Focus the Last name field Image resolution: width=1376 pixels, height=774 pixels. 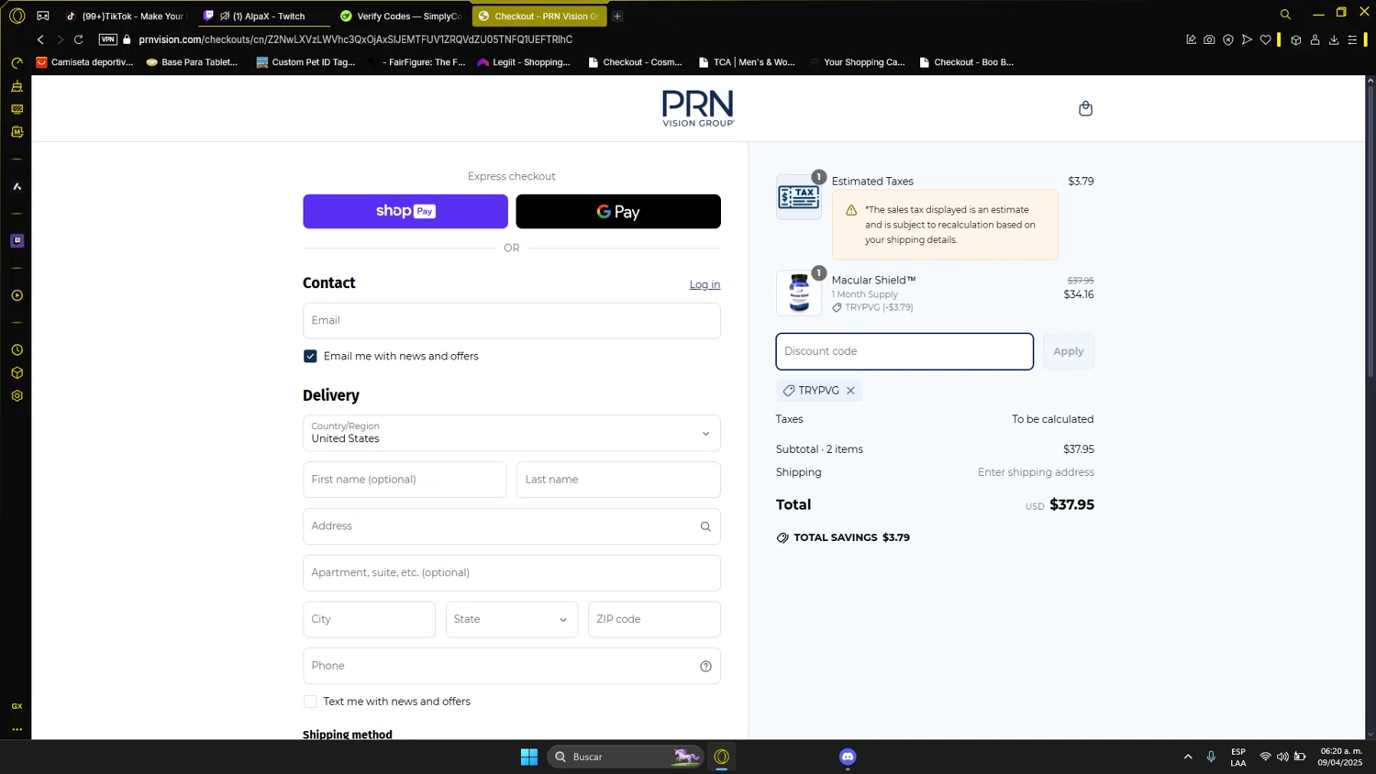618,480
